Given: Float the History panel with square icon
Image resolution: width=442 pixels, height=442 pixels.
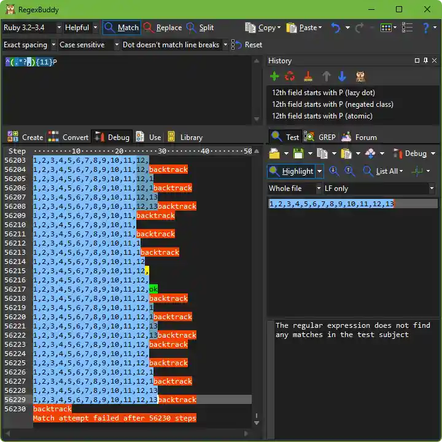Looking at the screenshot, I should coord(417,61).
